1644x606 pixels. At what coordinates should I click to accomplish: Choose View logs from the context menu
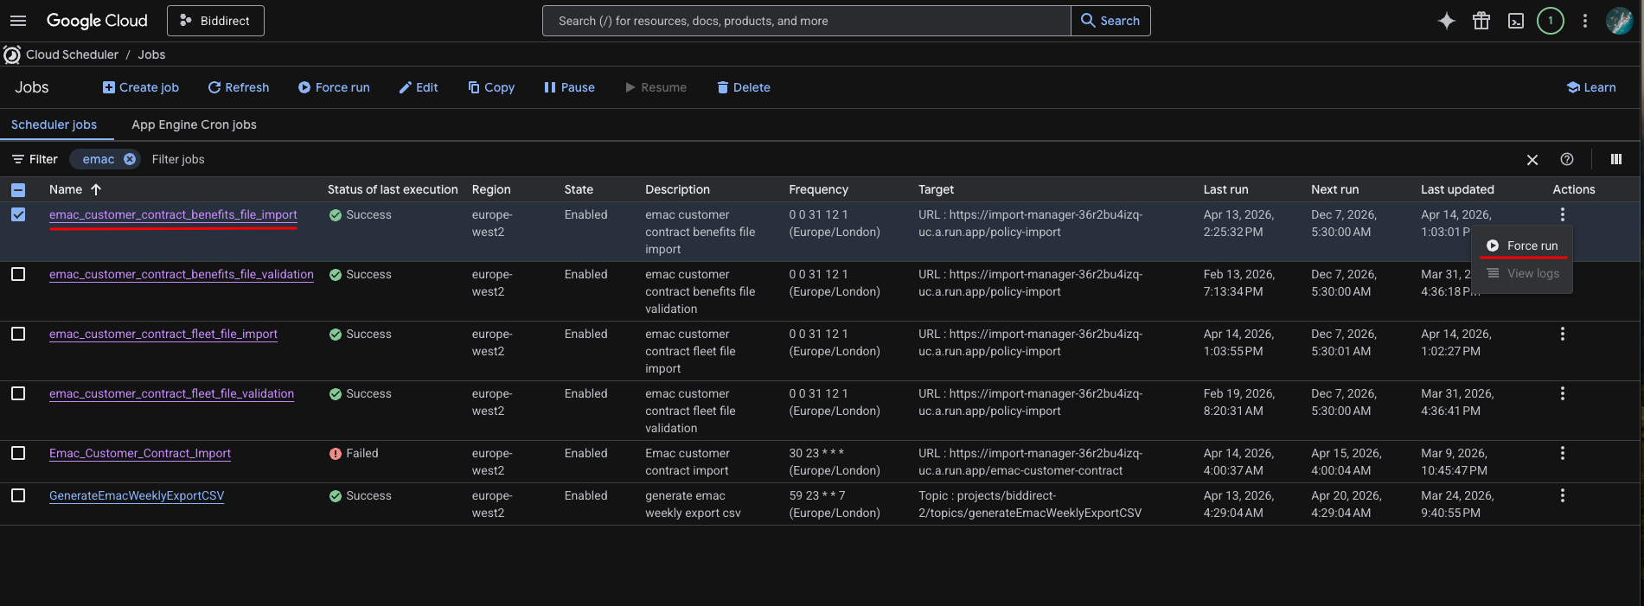click(1522, 273)
